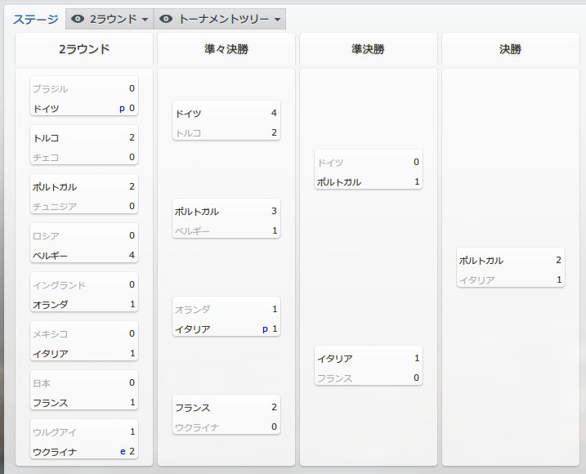Click team name ベルギー in ロシア match
Image resolution: width=586 pixels, height=474 pixels.
click(x=50, y=256)
